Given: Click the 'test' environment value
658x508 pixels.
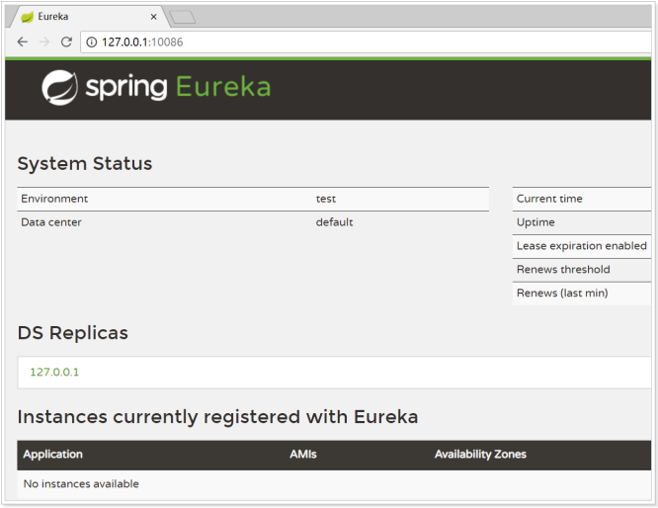Looking at the screenshot, I should point(326,199).
